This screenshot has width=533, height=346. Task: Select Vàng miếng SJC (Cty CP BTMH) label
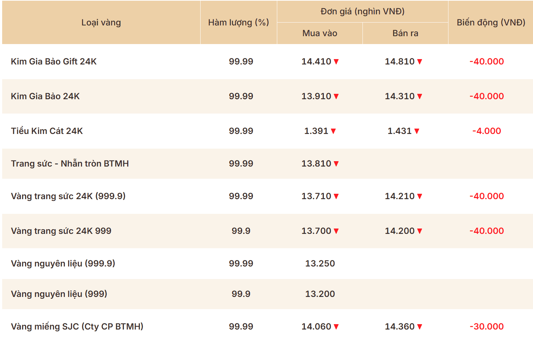coord(77,327)
